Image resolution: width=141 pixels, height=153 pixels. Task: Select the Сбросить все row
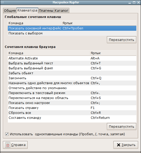[72, 113]
